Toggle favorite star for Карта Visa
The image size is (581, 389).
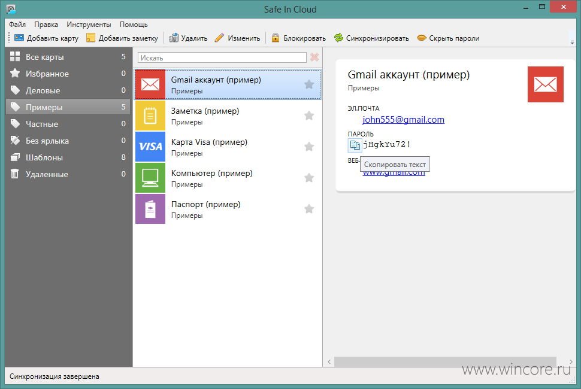309,147
